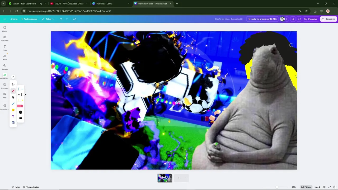338x190 pixels.
Task: Choose the blue pen brush
Action: (x=20, y=89)
